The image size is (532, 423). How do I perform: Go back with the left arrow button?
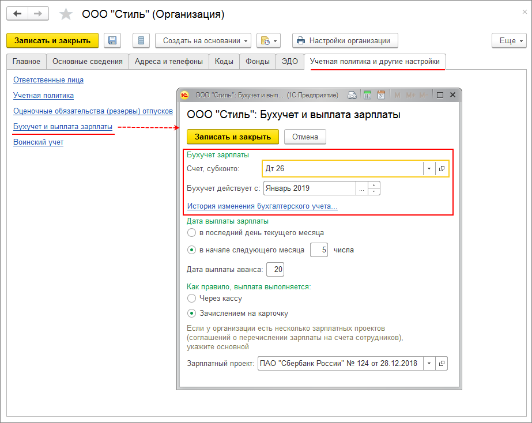[x=17, y=13]
